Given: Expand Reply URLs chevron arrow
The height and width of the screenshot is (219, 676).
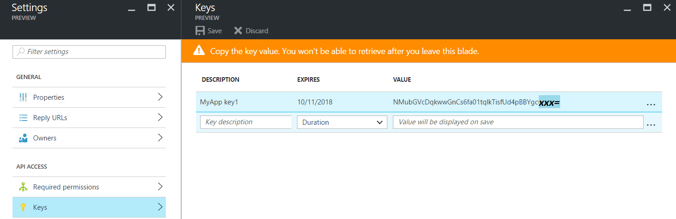Looking at the screenshot, I should [x=160, y=117].
